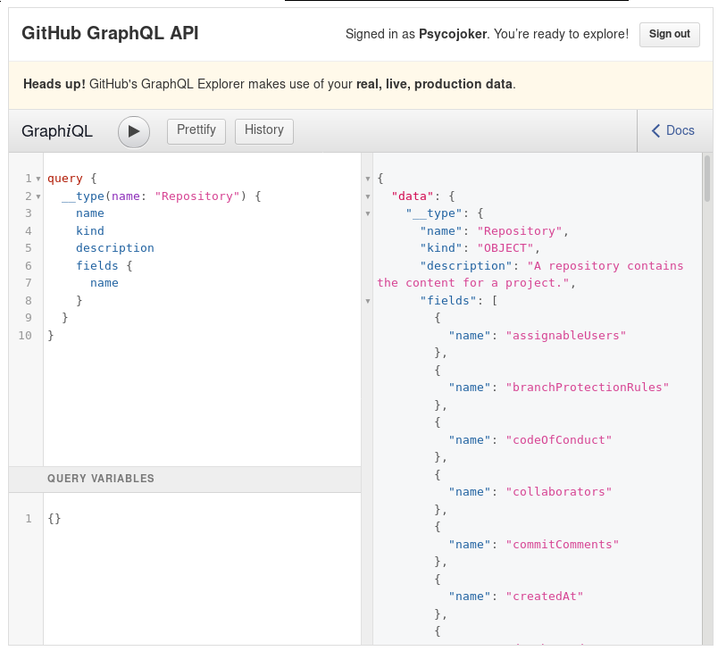Click the "codeOfConduct" result value
The width and height of the screenshot is (718, 651).
[559, 440]
